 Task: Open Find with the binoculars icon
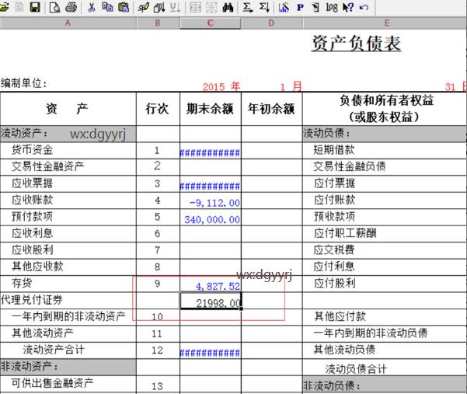[228, 7]
